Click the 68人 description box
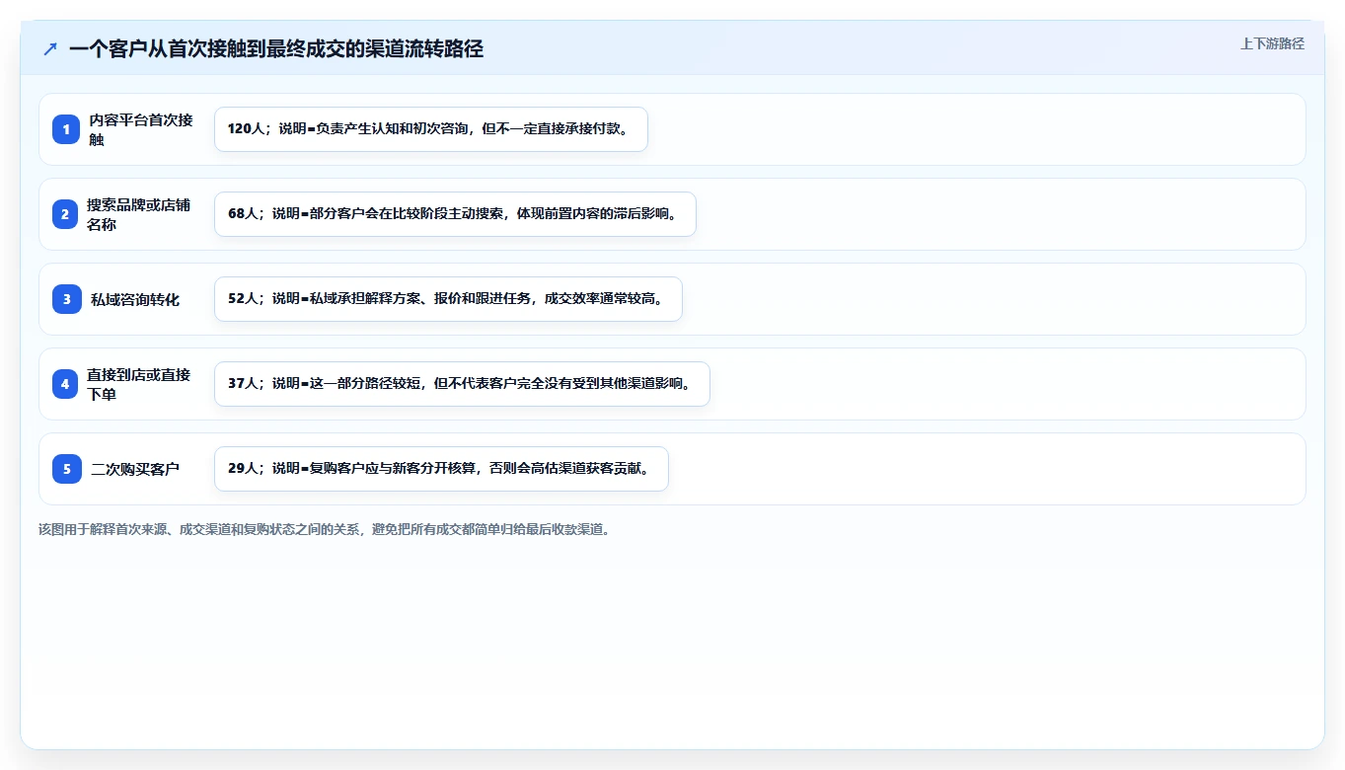The image size is (1345, 770). tap(455, 214)
